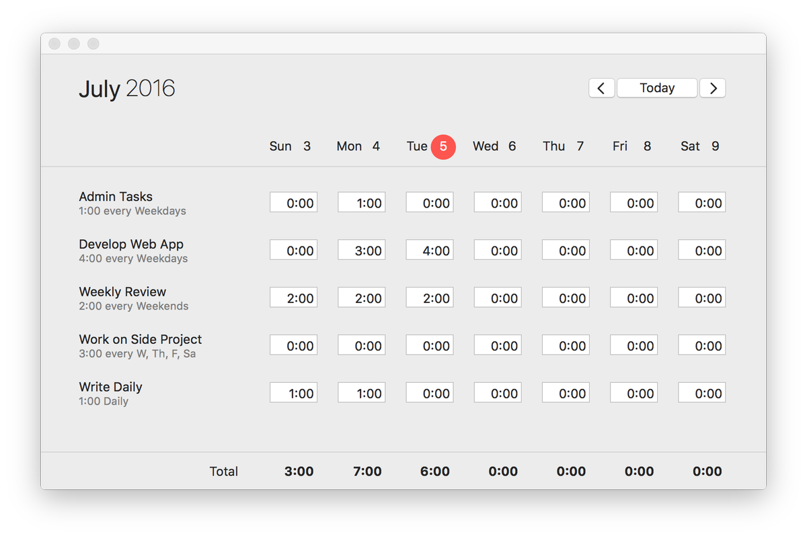The width and height of the screenshot is (807, 538).
Task: Click the '4:00 every Weekdays' schedule text
Action: (x=133, y=259)
